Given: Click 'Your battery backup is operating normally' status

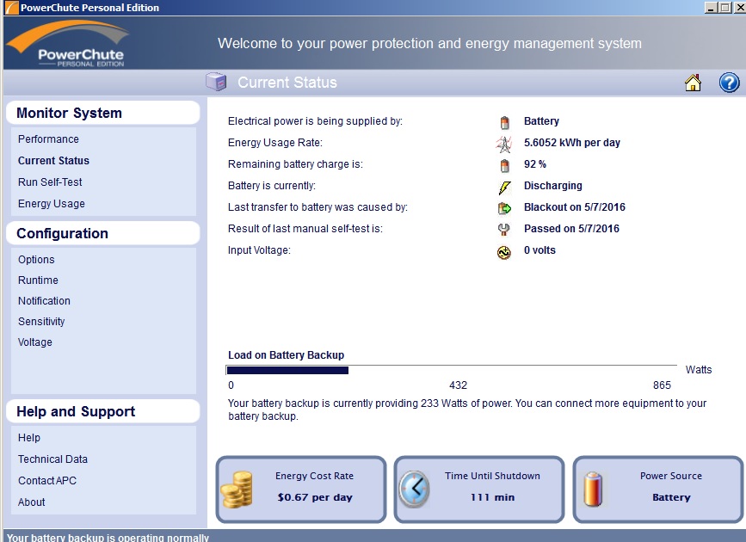Looking at the screenshot, I should click(108, 537).
